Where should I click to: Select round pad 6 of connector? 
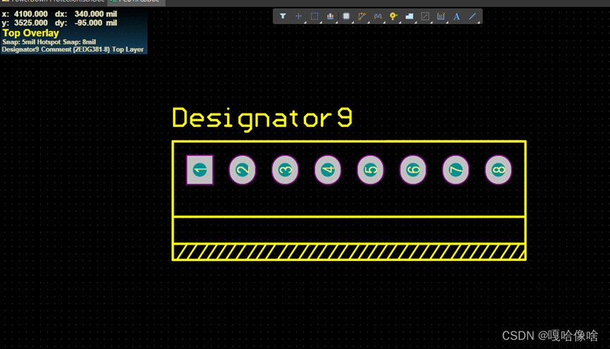pos(413,170)
